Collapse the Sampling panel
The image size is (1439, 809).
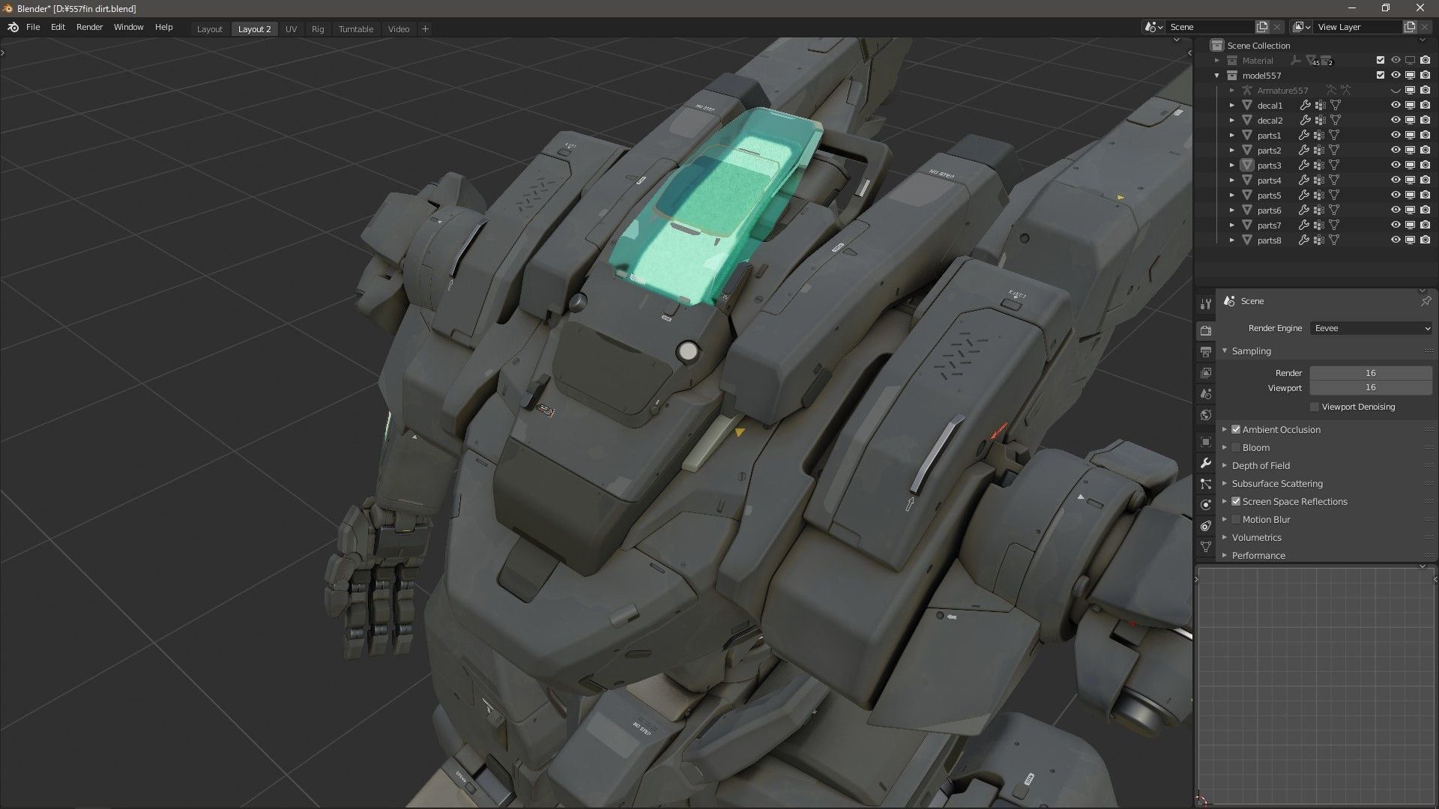pyautogui.click(x=1225, y=351)
